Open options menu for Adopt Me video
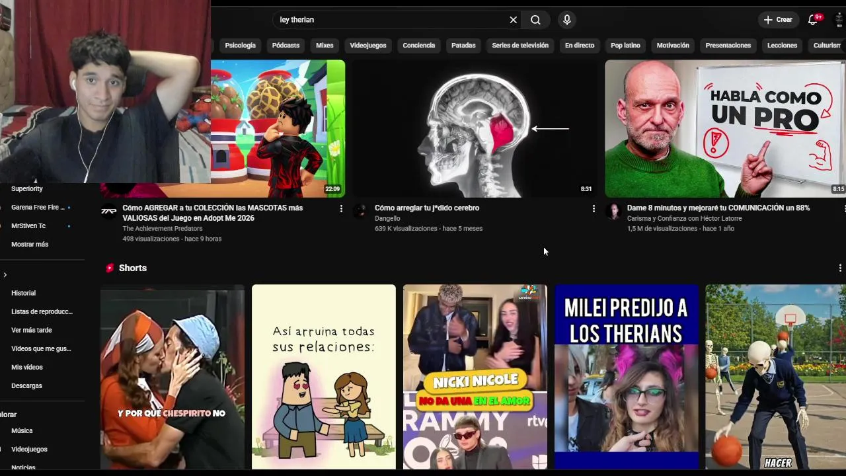846x476 pixels. point(341,208)
